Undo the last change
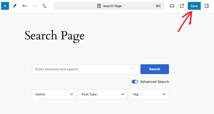Viewport: 214px width, 114px height. [x=25, y=6]
